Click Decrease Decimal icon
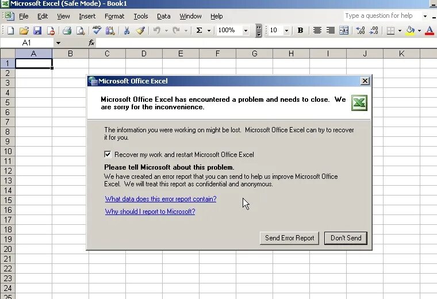 tap(374, 30)
